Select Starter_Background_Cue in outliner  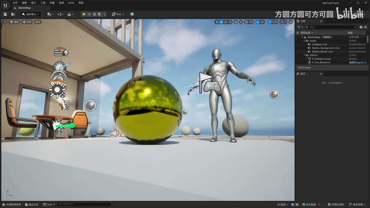[326, 48]
